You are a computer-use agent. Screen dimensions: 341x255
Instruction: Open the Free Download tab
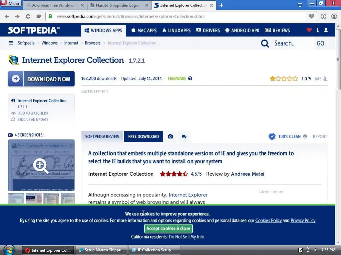[x=144, y=136]
